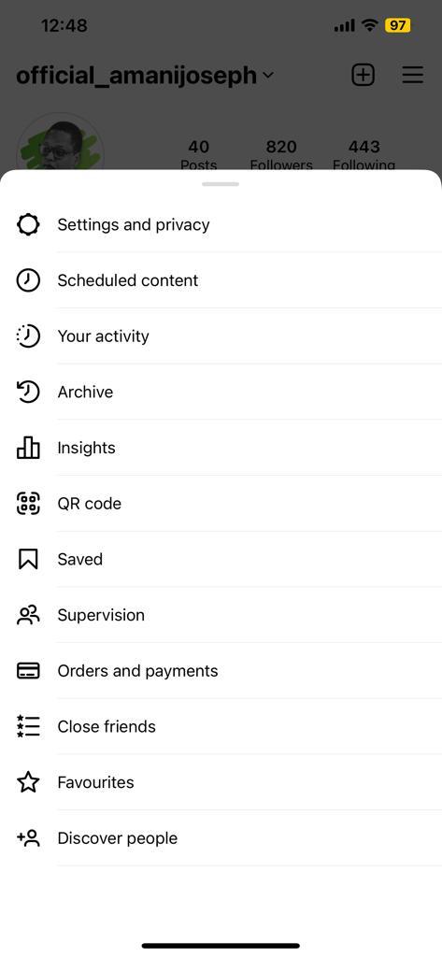Open the 443 Following count

coord(364,156)
